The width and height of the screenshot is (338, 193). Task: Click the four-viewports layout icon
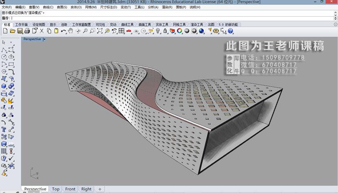click(x=121, y=31)
